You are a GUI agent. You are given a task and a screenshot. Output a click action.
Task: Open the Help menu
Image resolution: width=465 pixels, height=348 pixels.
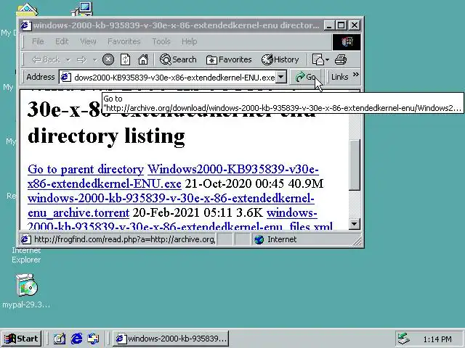click(x=189, y=41)
